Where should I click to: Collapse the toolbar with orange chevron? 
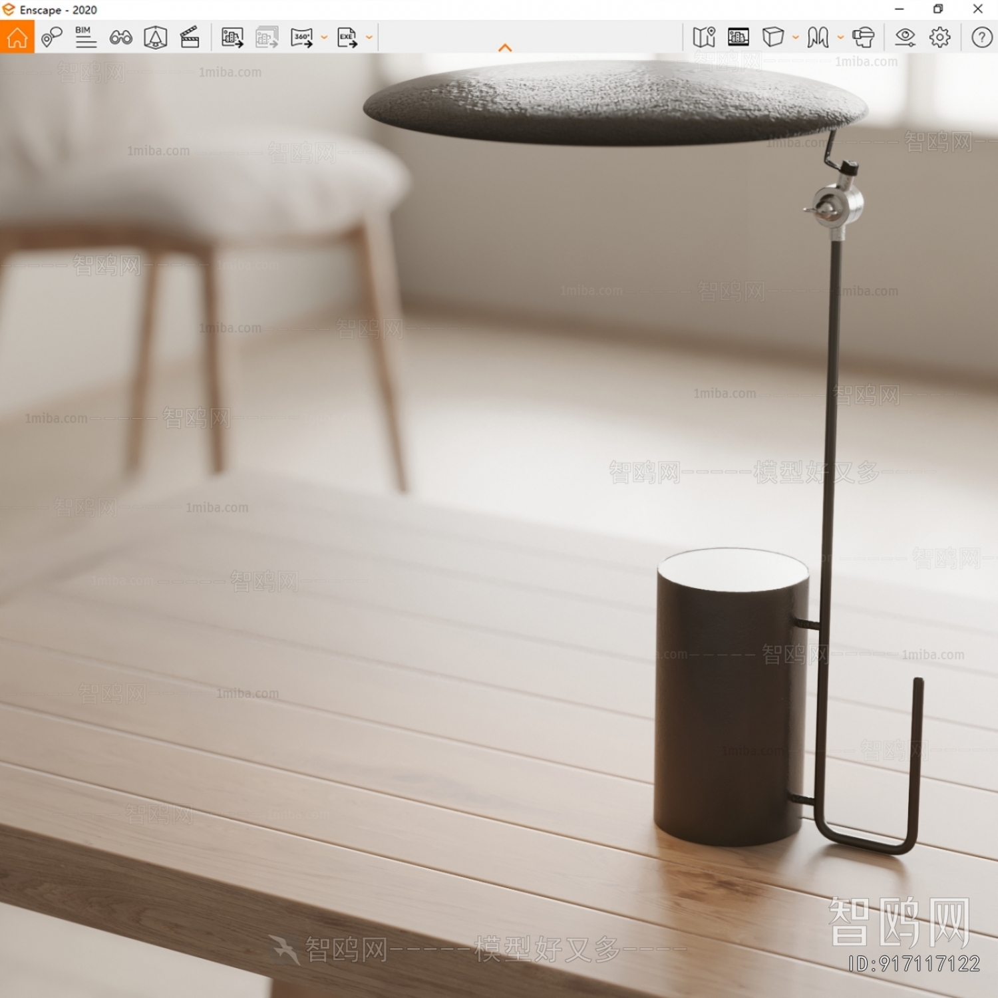pos(505,48)
